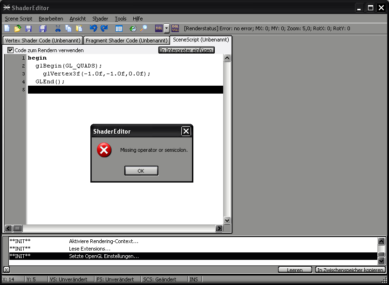Image resolution: width=389 pixels, height=285 pixels.
Task: Click the magnifying glass search icon
Action: pos(143,28)
